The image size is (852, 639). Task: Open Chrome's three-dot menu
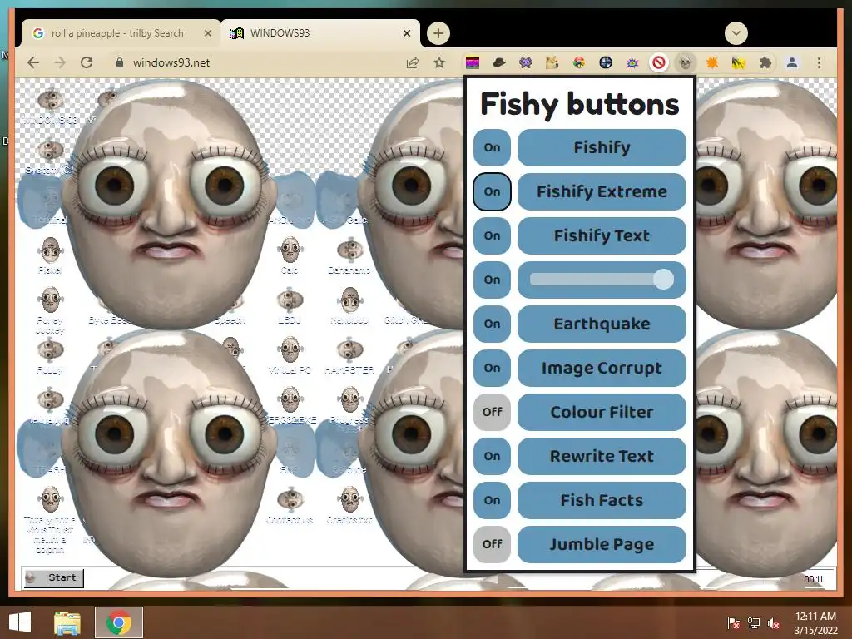coord(819,63)
